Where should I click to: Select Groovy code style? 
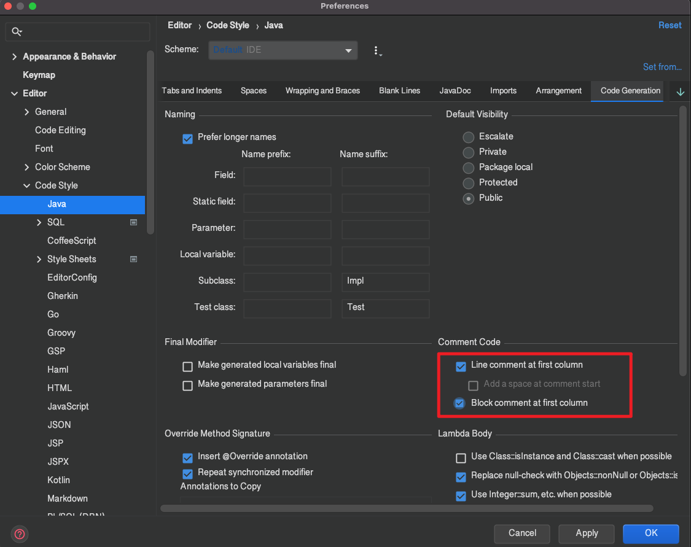(x=61, y=333)
